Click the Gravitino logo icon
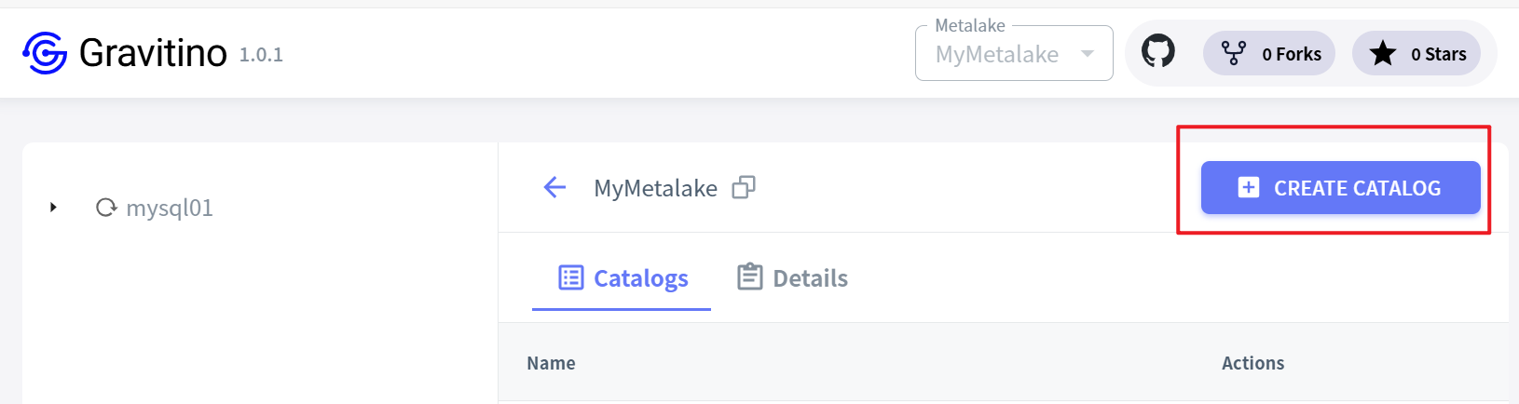The width and height of the screenshot is (1519, 404). click(x=45, y=53)
